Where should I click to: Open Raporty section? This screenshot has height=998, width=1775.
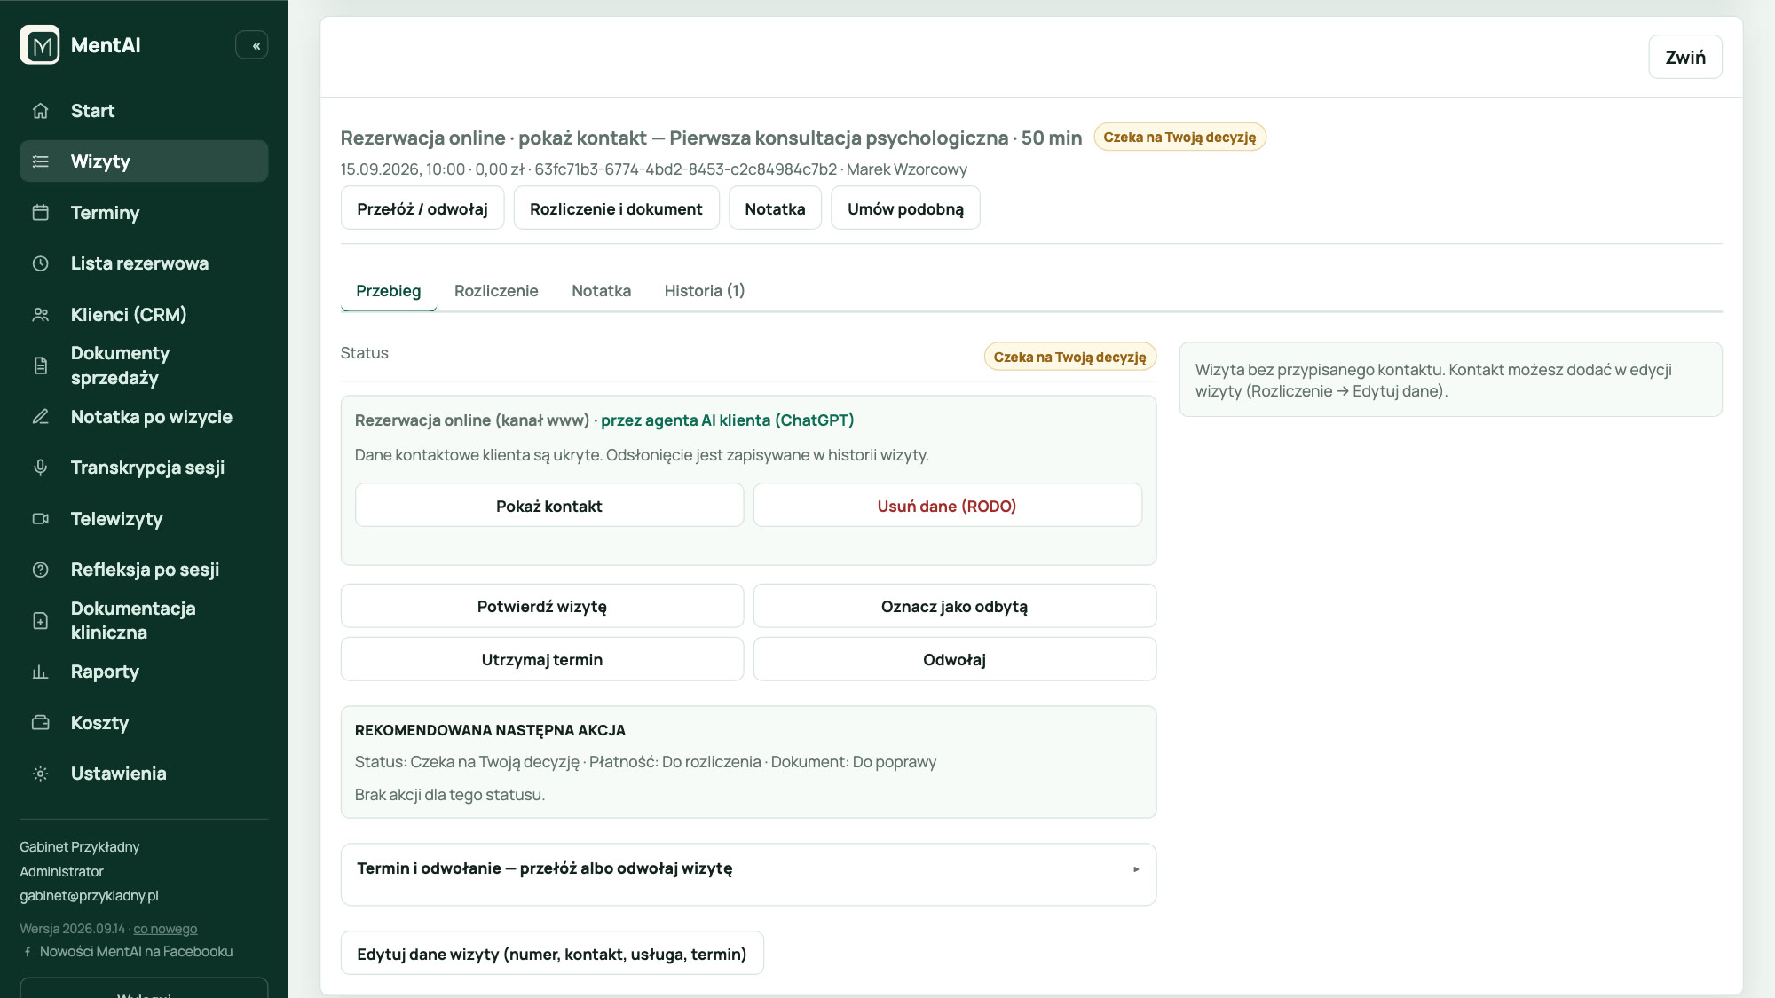click(x=144, y=672)
